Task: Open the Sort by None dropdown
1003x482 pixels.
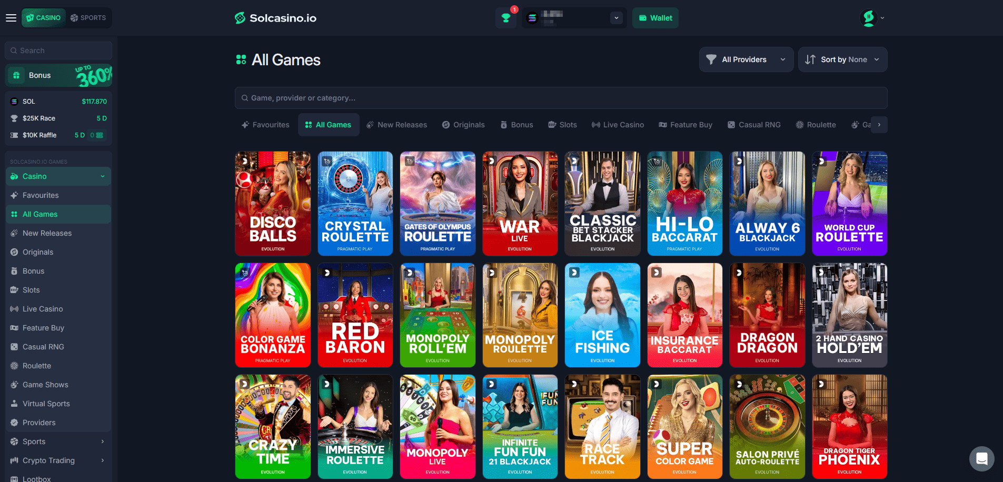Action: pyautogui.click(x=843, y=59)
